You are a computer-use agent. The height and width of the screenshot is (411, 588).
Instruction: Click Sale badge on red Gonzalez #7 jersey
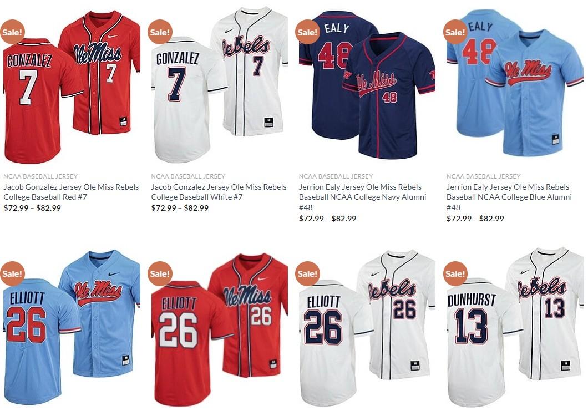coord(12,32)
